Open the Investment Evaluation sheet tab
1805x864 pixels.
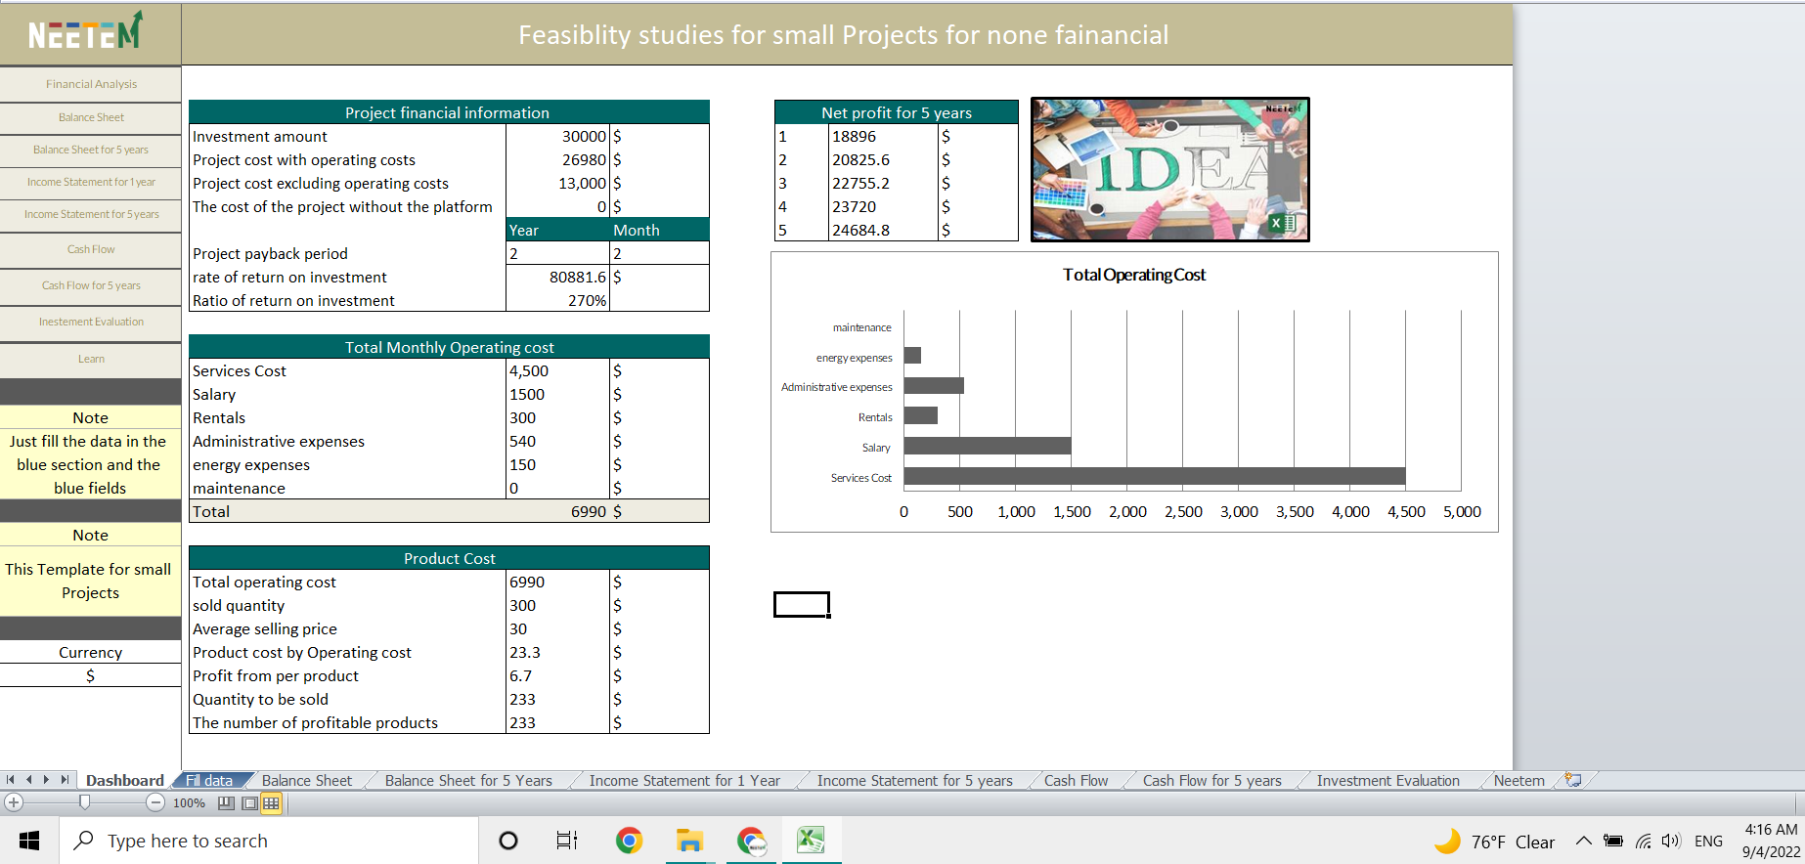pyautogui.click(x=1388, y=780)
